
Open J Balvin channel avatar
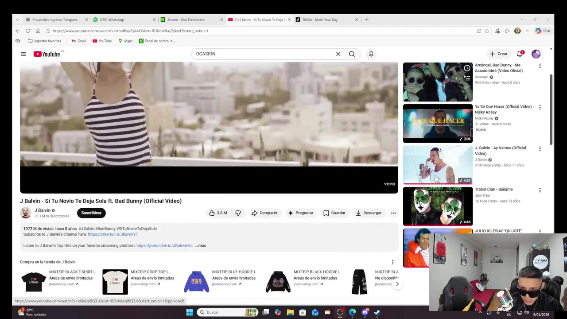26,213
